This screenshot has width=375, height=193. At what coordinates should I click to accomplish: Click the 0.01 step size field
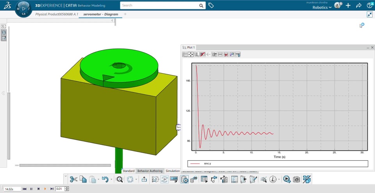pyautogui.click(x=60, y=189)
